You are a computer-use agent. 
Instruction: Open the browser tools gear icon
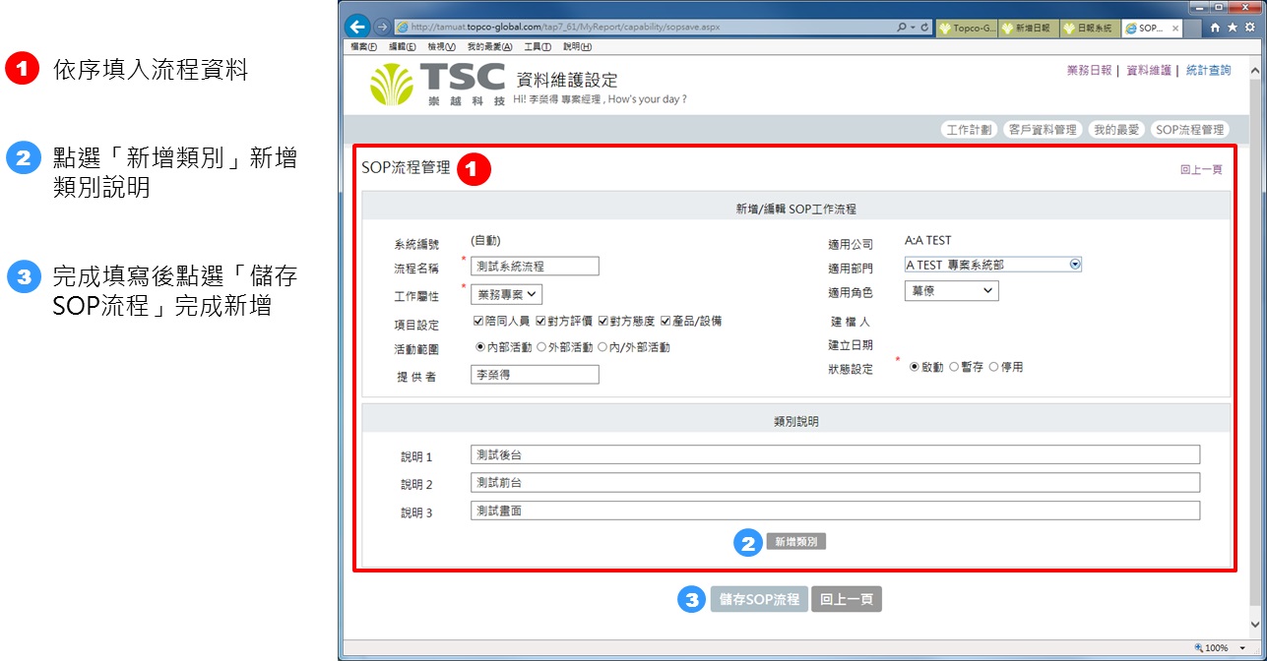[x=1248, y=28]
